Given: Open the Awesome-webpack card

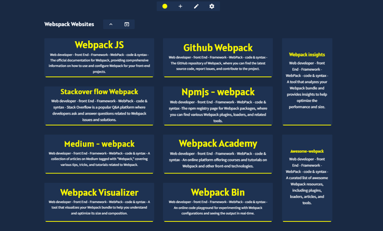Looking at the screenshot, I should click(x=307, y=178).
